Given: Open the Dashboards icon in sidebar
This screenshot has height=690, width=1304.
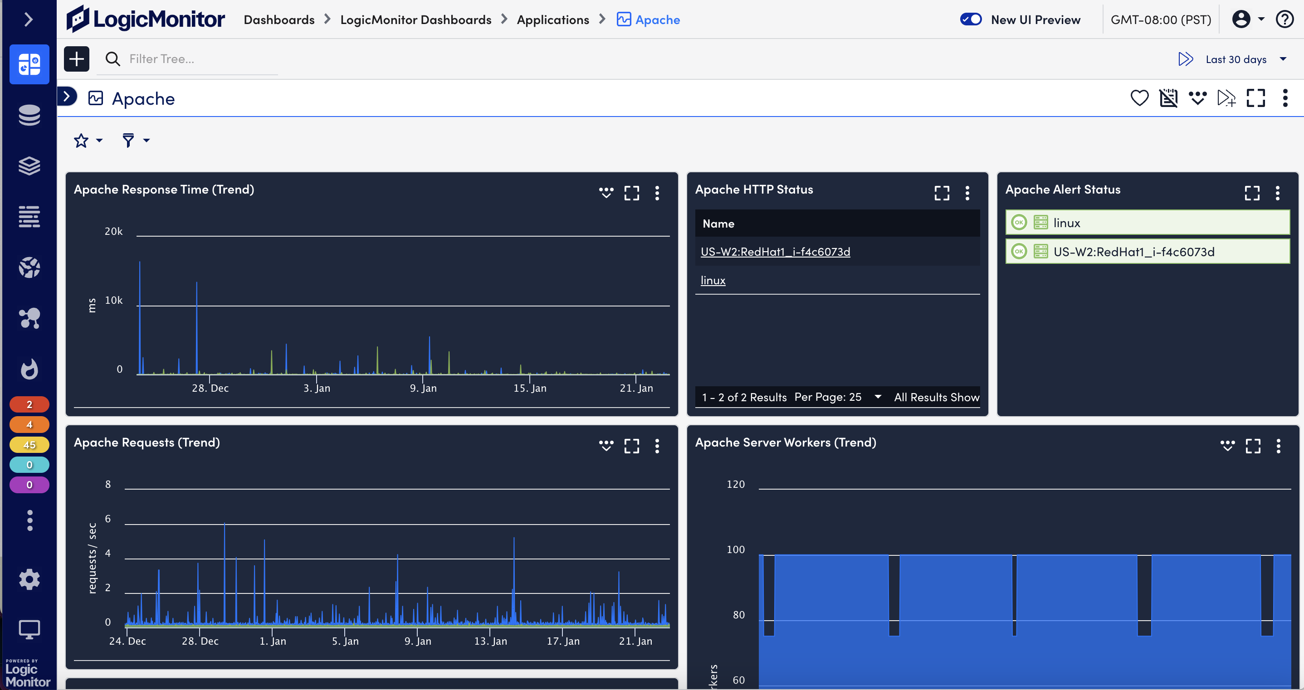Looking at the screenshot, I should pyautogui.click(x=29, y=64).
